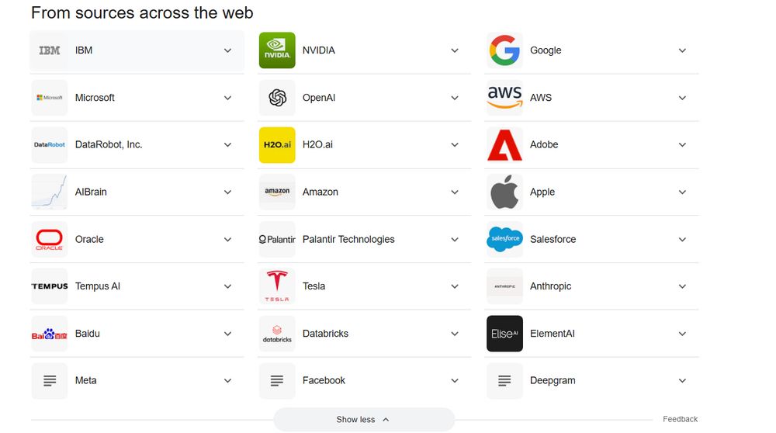Click the Google G logo
The width and height of the screenshot is (776, 433).
coord(504,50)
